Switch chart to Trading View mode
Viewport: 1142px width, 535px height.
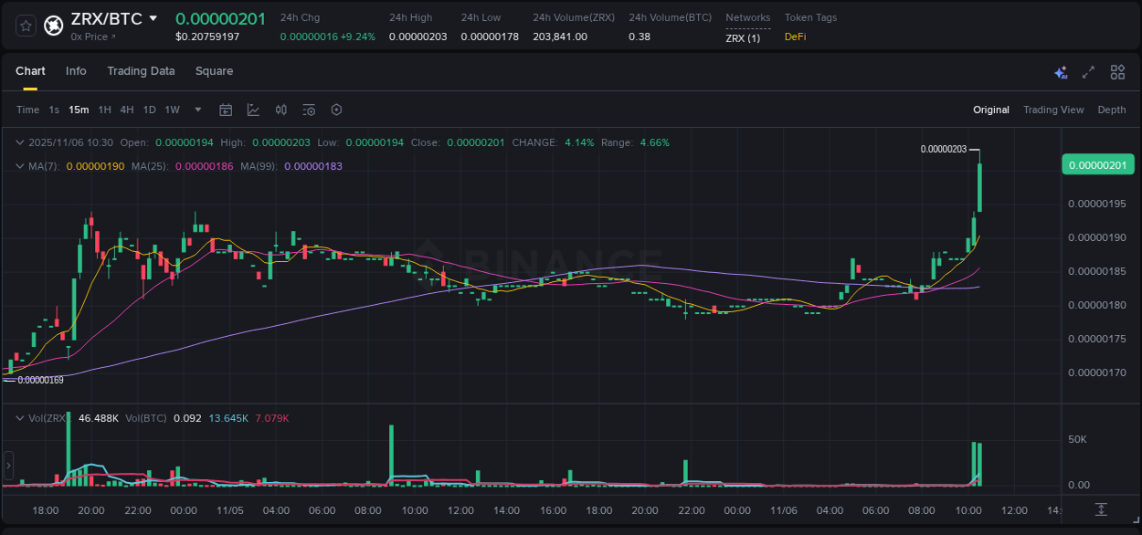pyautogui.click(x=1052, y=110)
